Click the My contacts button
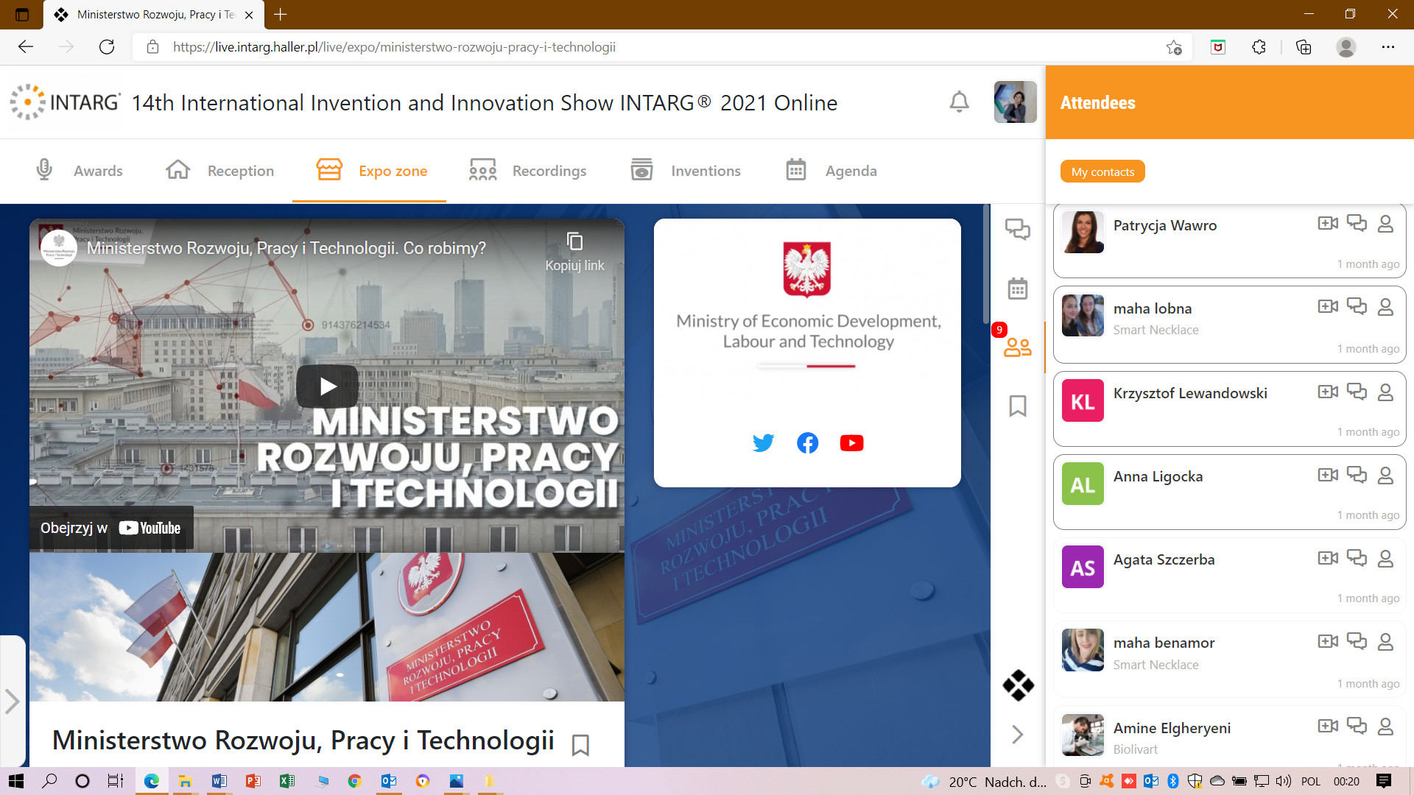 pyautogui.click(x=1102, y=172)
